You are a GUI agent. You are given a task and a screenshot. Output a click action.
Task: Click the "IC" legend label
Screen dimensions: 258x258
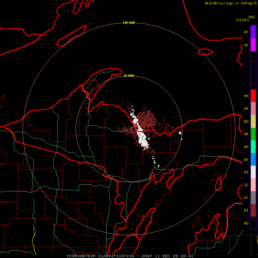click(x=246, y=185)
